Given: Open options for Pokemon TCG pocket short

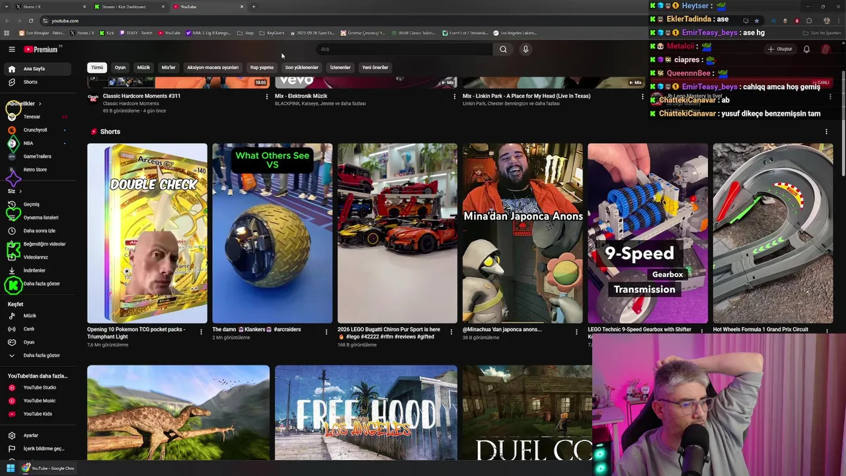Looking at the screenshot, I should click(x=201, y=332).
